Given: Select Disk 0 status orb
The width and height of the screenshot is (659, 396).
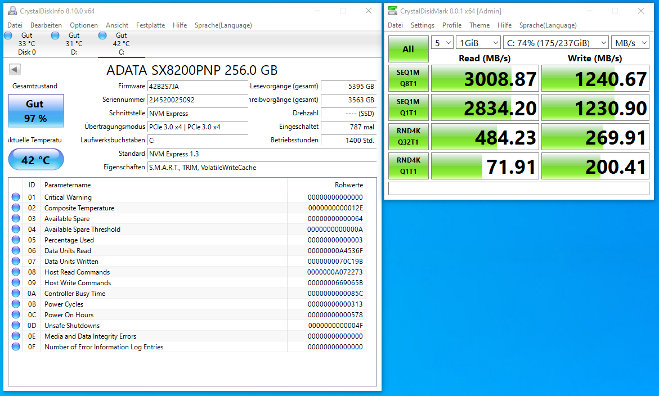Looking at the screenshot, I should coord(8,35).
